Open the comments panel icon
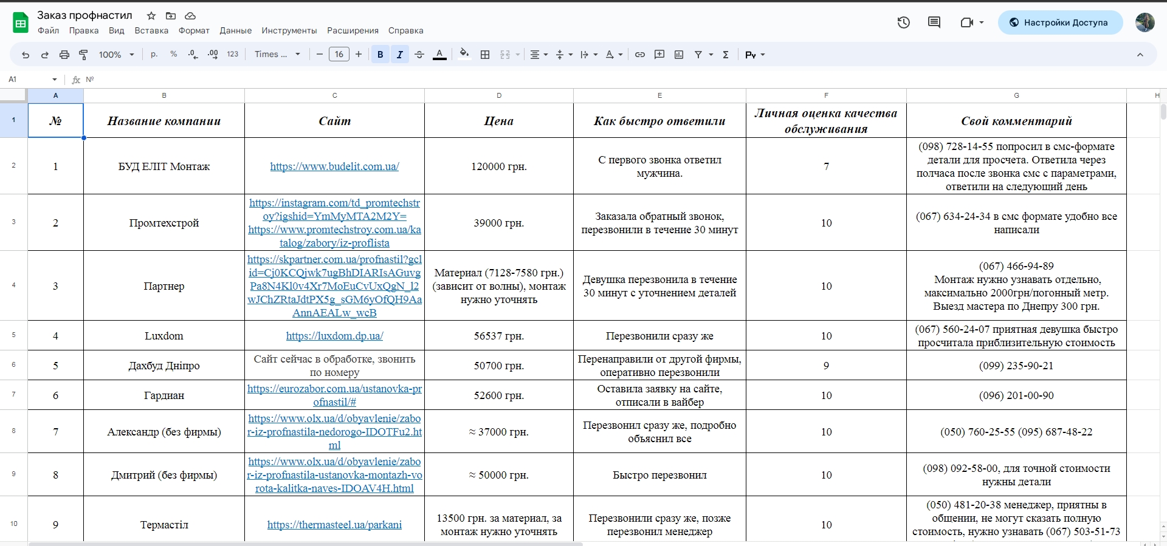 [x=934, y=22]
